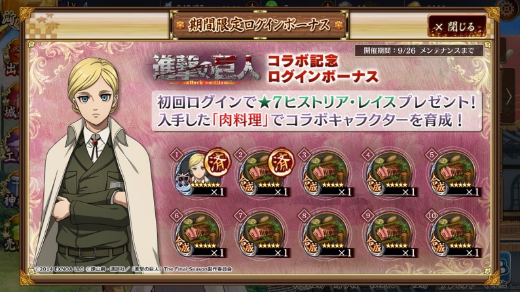Select the day 6 meat dish reward
Screen dimensions: 520x292
[x=198, y=235]
